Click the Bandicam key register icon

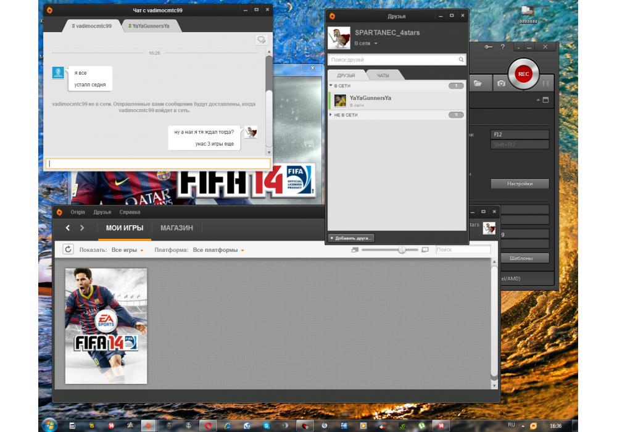pyautogui.click(x=488, y=47)
